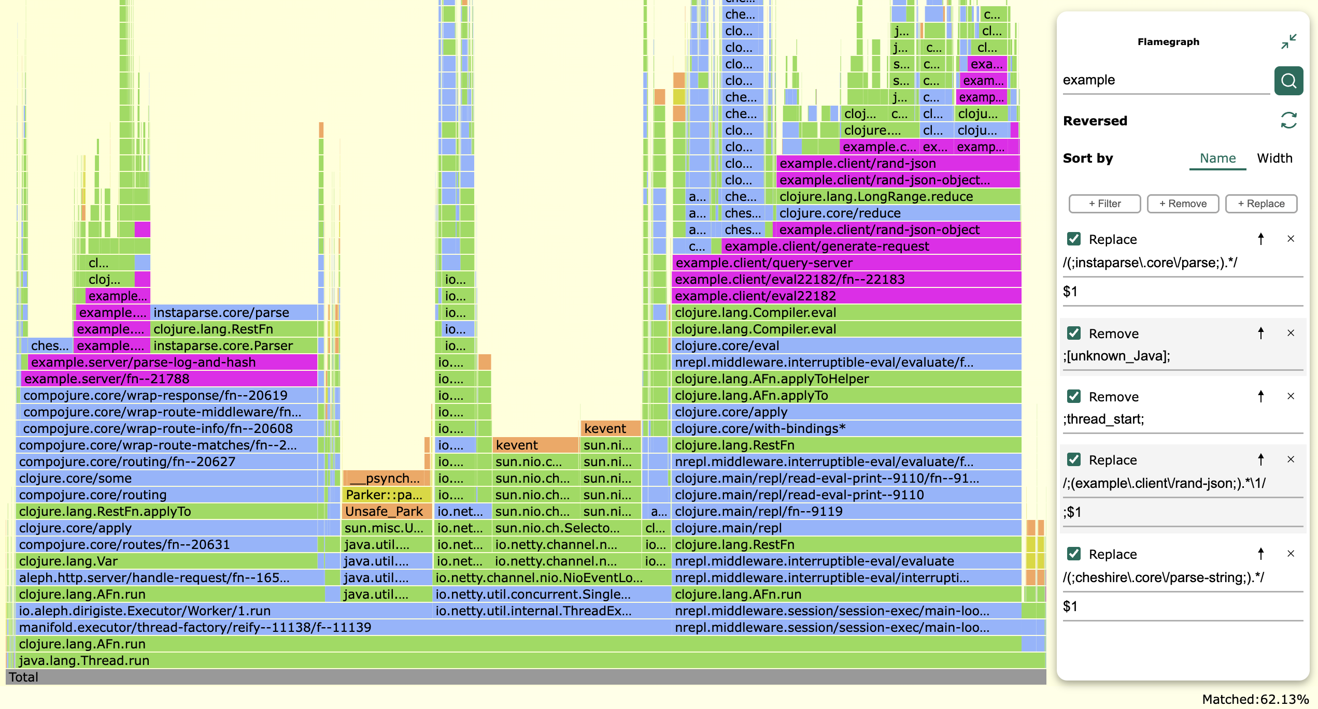Move rand-json Replace transform up
The image size is (1318, 709).
click(1260, 459)
